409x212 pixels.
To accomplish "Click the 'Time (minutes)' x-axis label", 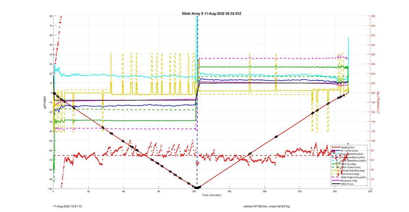I will click(212, 195).
